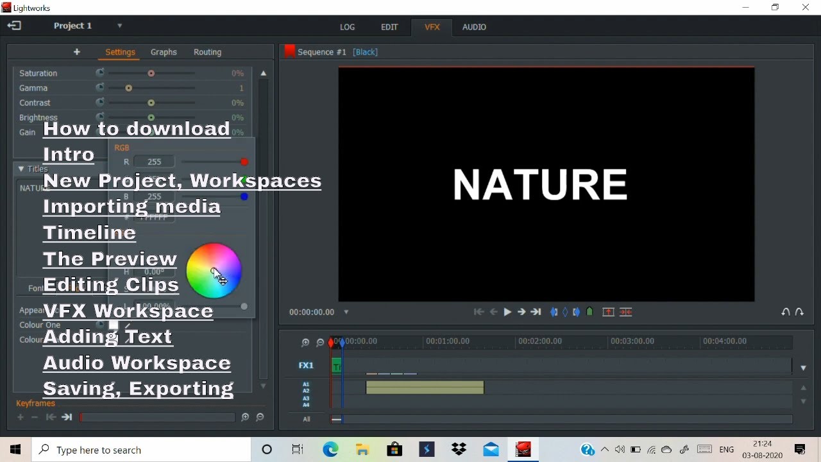Image resolution: width=821 pixels, height=462 pixels.
Task: Open the Project 1 dropdown menu
Action: coord(120,26)
